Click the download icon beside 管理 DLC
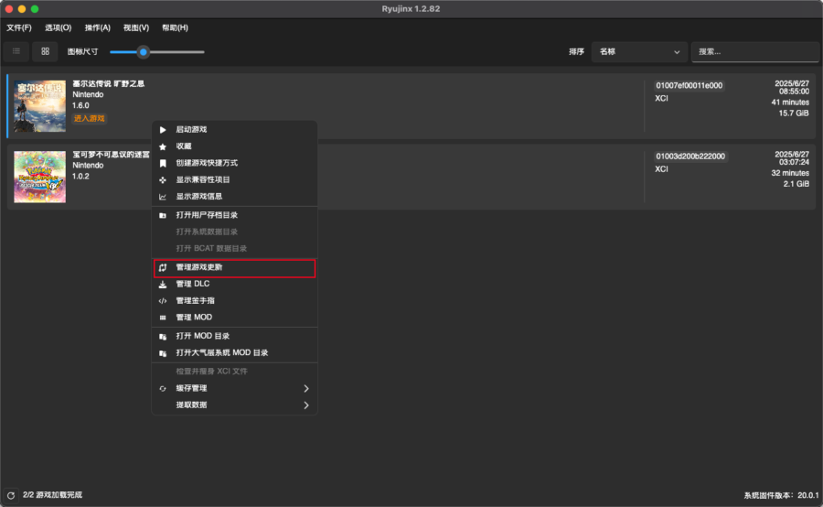The height and width of the screenshot is (507, 823). coord(163,285)
